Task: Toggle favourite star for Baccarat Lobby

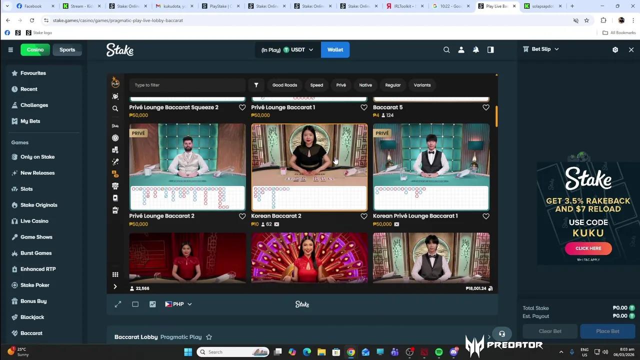Action: (209, 337)
